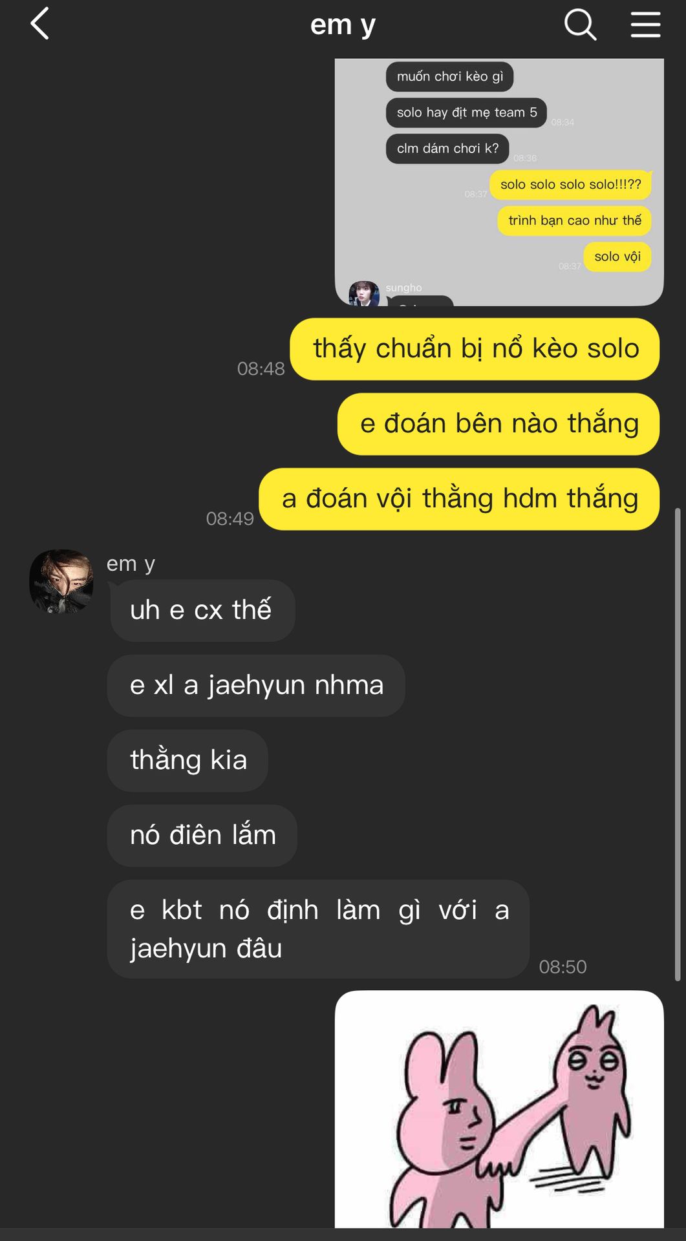This screenshot has width=686, height=1241.
Task: Open the hamburger menu icon
Action: 645,25
